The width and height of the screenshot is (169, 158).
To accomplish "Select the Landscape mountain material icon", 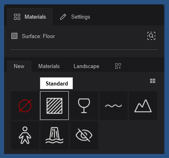I will pyautogui.click(x=143, y=106).
